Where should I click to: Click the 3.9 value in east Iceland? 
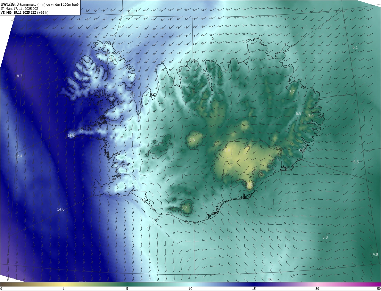pos(311,116)
